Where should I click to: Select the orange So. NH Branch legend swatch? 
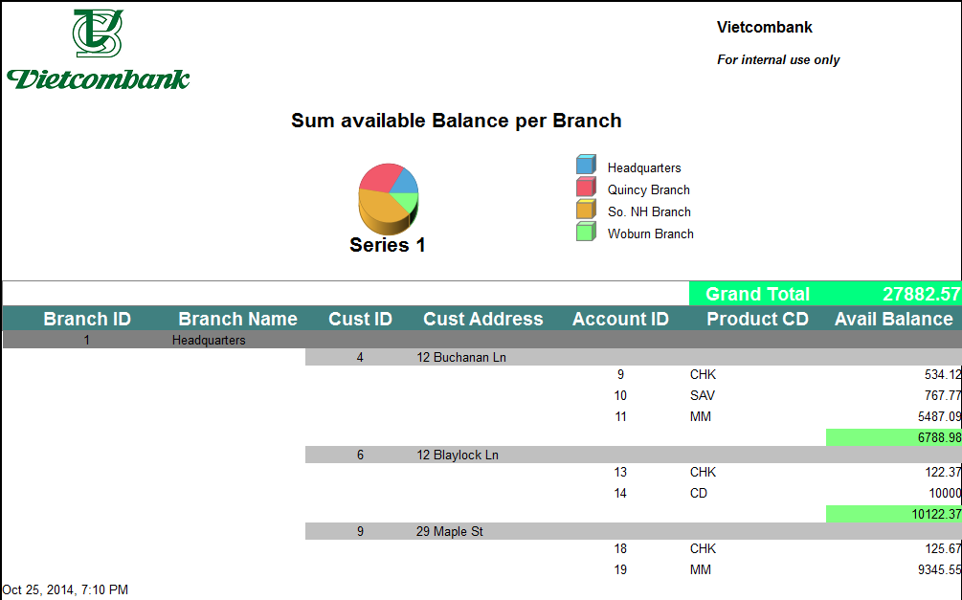pyautogui.click(x=586, y=210)
